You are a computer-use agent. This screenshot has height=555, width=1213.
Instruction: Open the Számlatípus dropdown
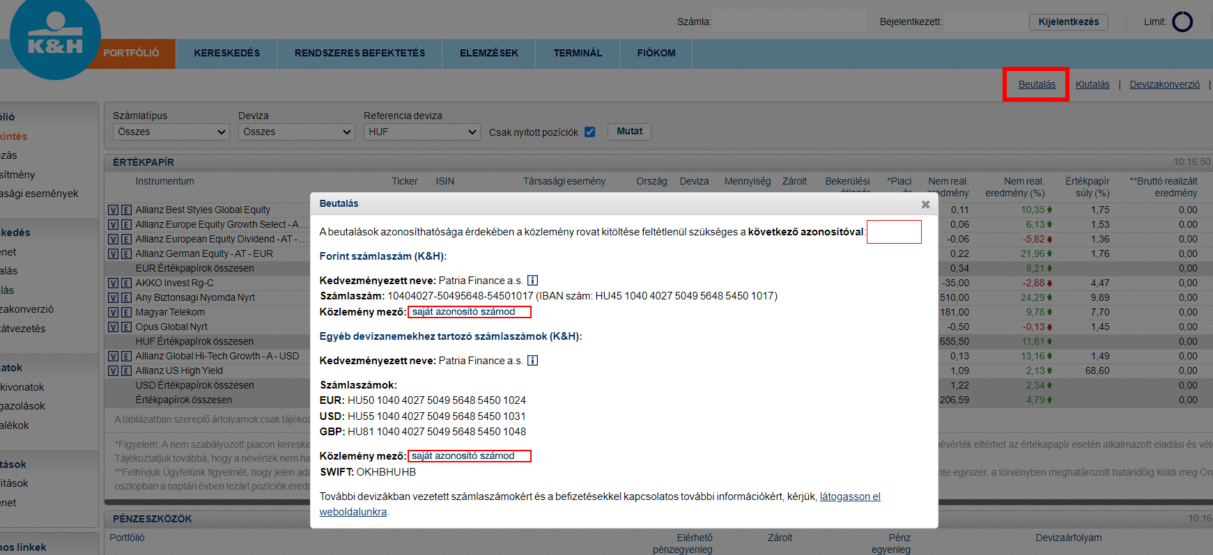[171, 132]
